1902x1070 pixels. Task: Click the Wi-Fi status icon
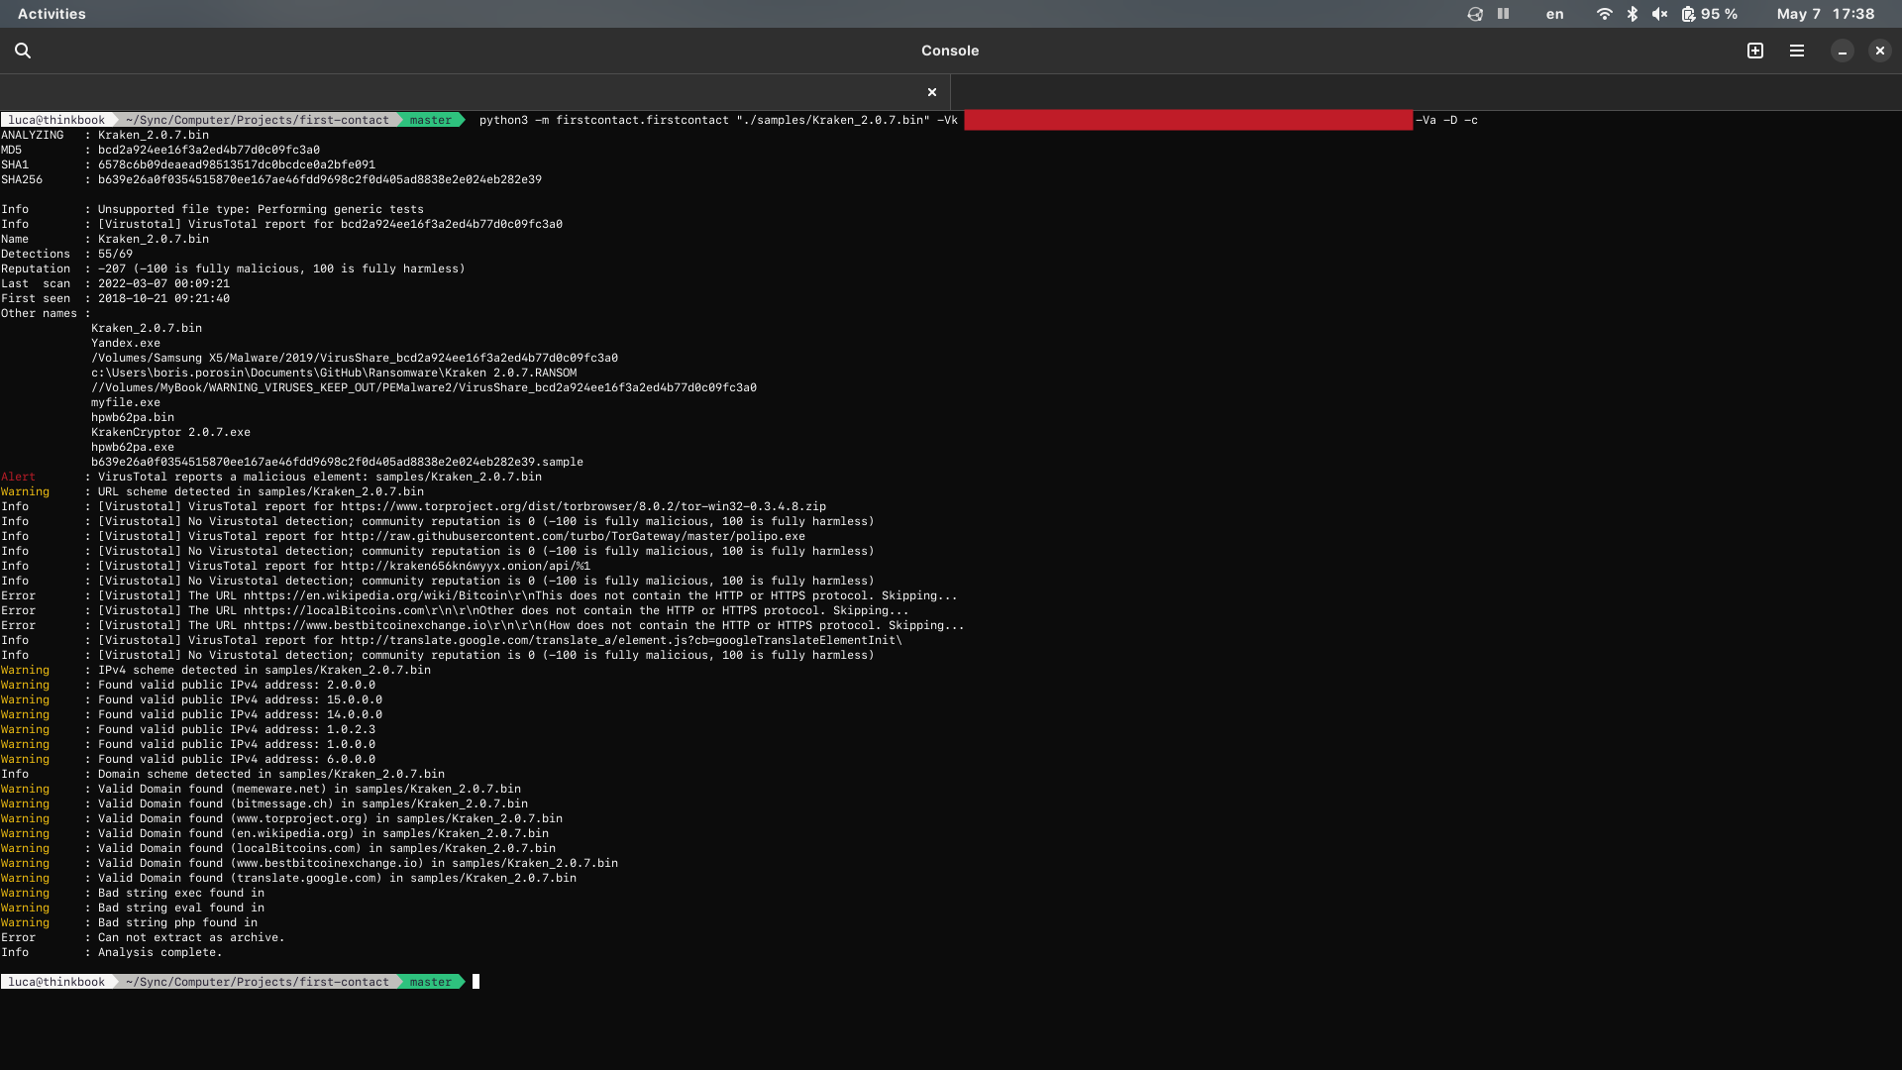pyautogui.click(x=1604, y=14)
